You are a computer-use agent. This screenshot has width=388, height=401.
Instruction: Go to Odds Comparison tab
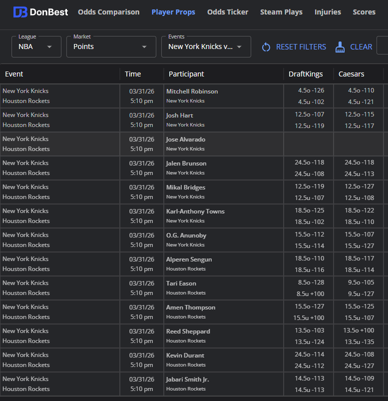tap(109, 12)
